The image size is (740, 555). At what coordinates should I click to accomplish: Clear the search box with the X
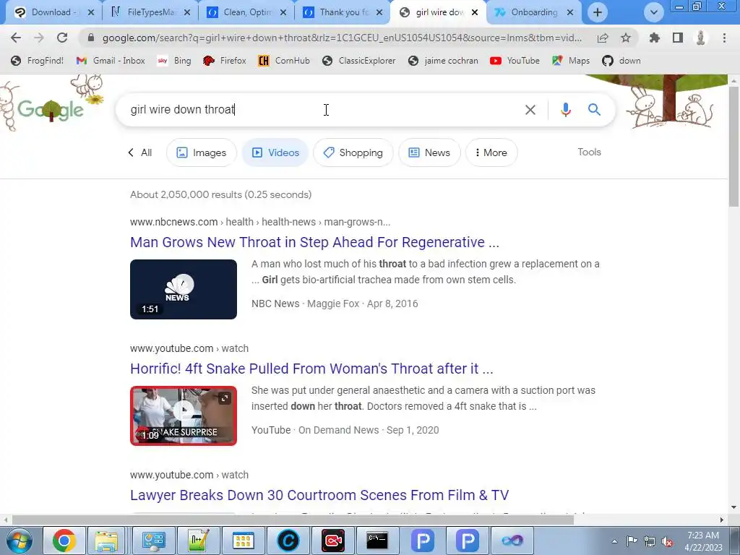(530, 110)
